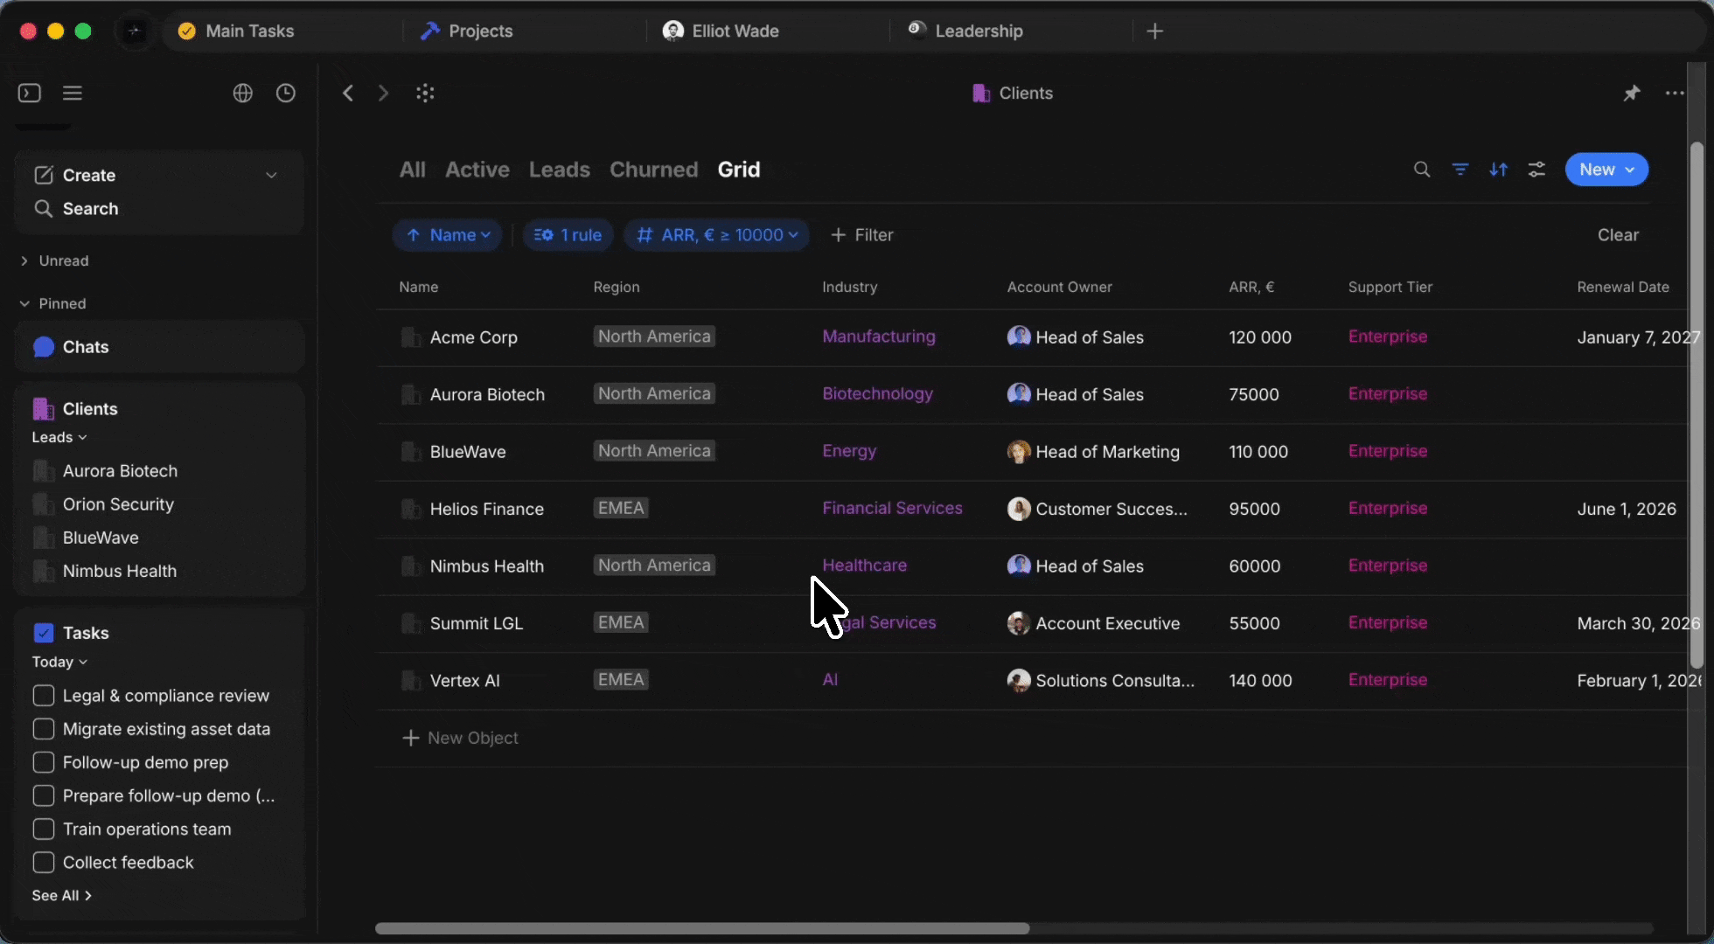The width and height of the screenshot is (1714, 944).
Task: Click Clear to remove filters
Action: coord(1618,235)
